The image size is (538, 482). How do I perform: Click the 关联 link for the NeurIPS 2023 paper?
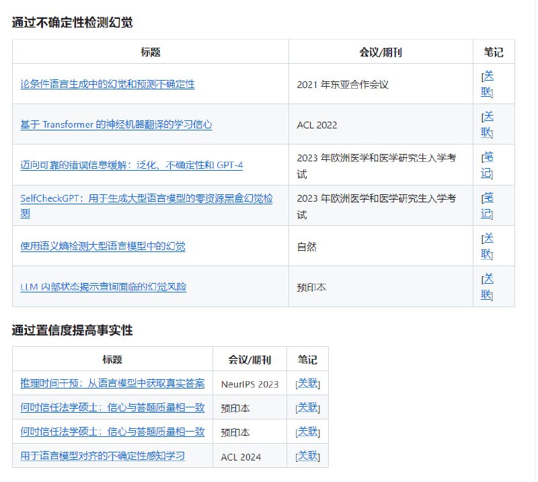pyautogui.click(x=307, y=383)
